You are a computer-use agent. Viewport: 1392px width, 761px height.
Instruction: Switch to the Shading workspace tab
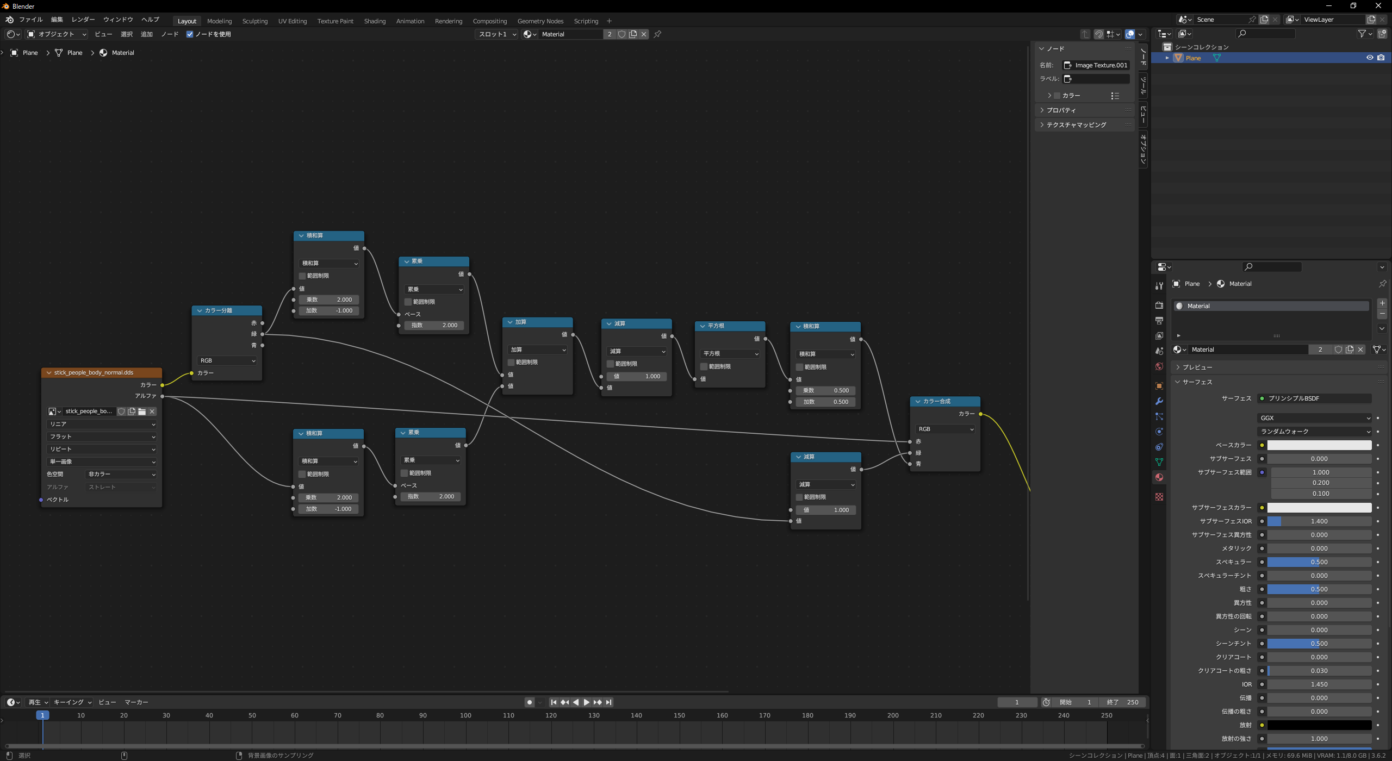(374, 21)
